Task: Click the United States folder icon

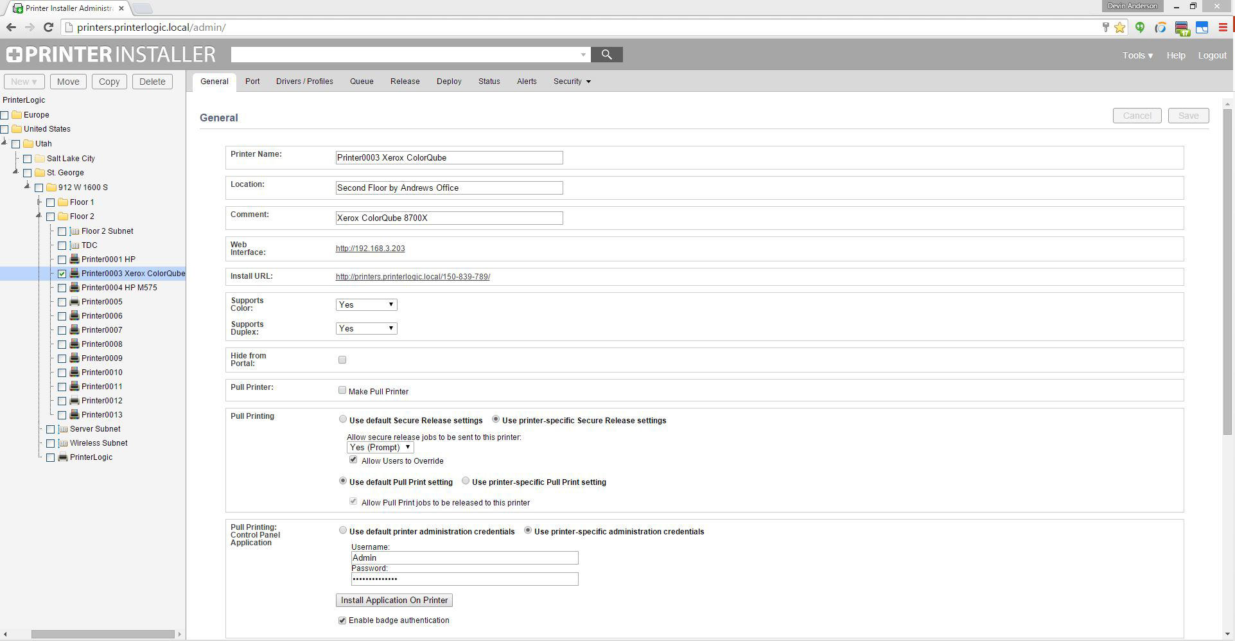Action: [17, 129]
